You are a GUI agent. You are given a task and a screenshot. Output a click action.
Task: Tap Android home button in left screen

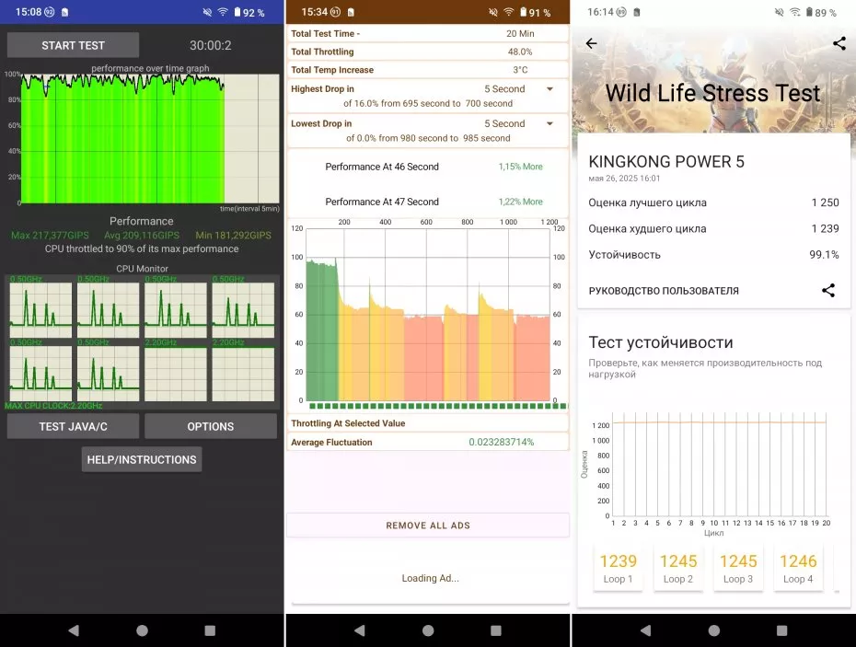142,630
